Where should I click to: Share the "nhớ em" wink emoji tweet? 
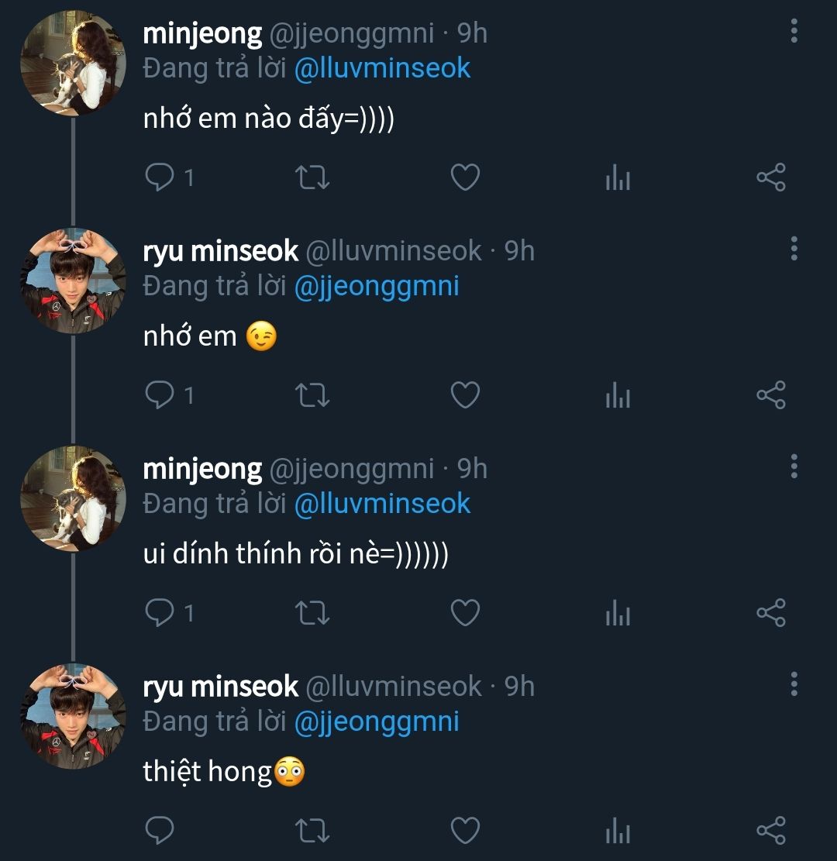(770, 396)
